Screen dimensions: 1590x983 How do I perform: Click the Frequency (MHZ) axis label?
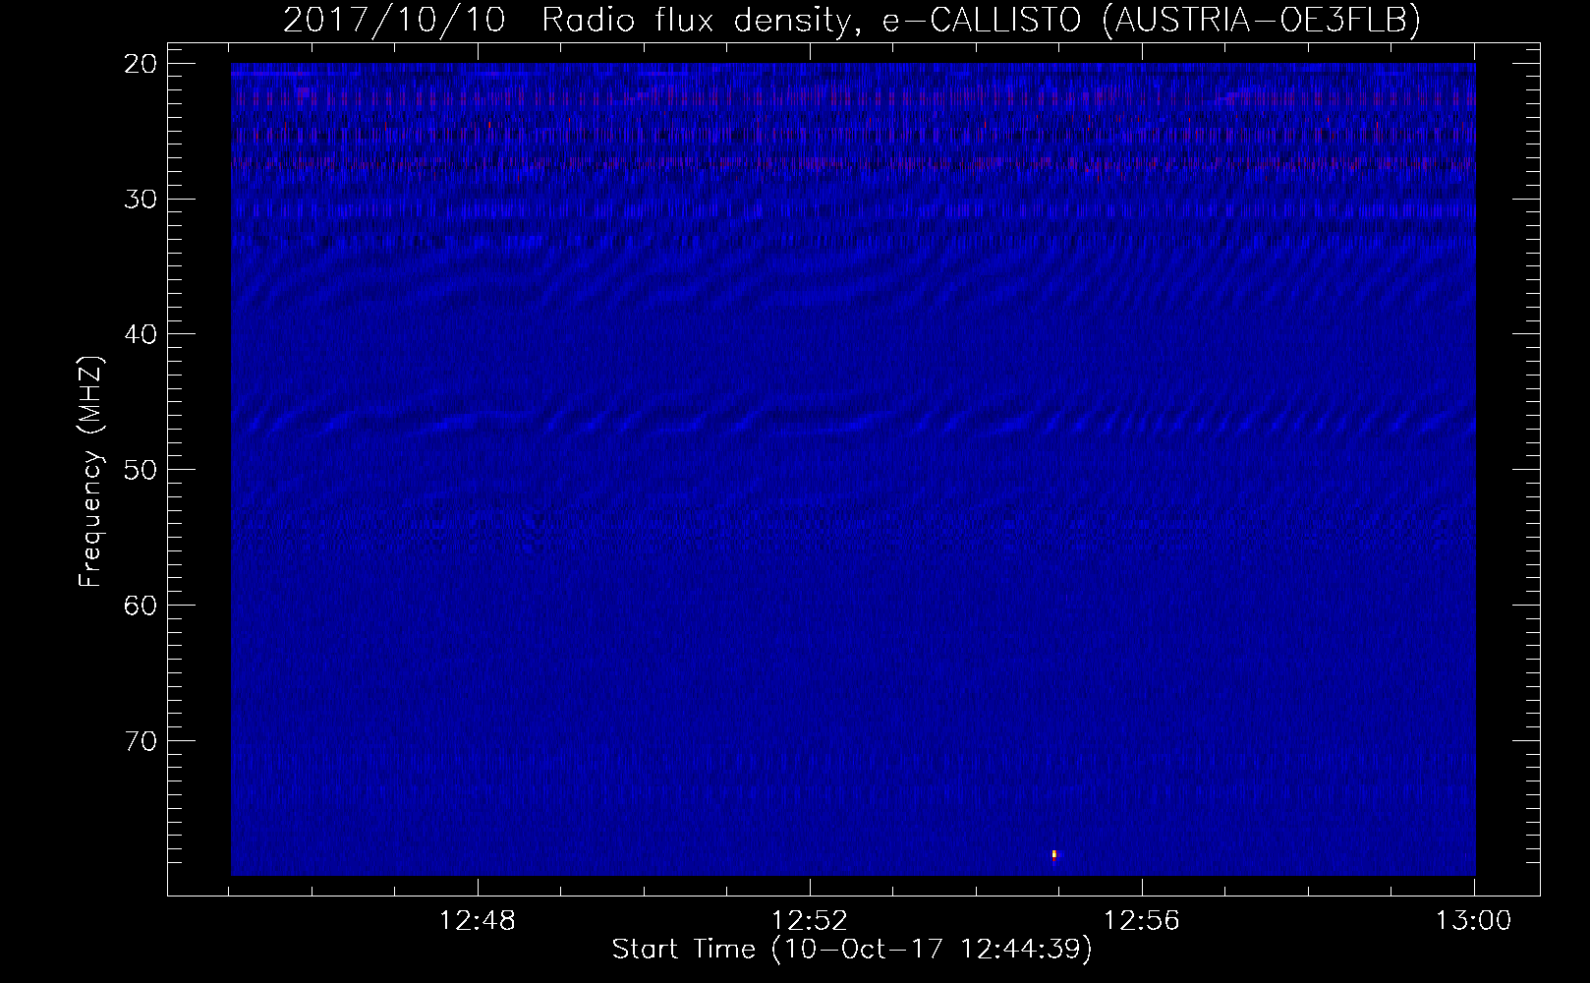90,471
